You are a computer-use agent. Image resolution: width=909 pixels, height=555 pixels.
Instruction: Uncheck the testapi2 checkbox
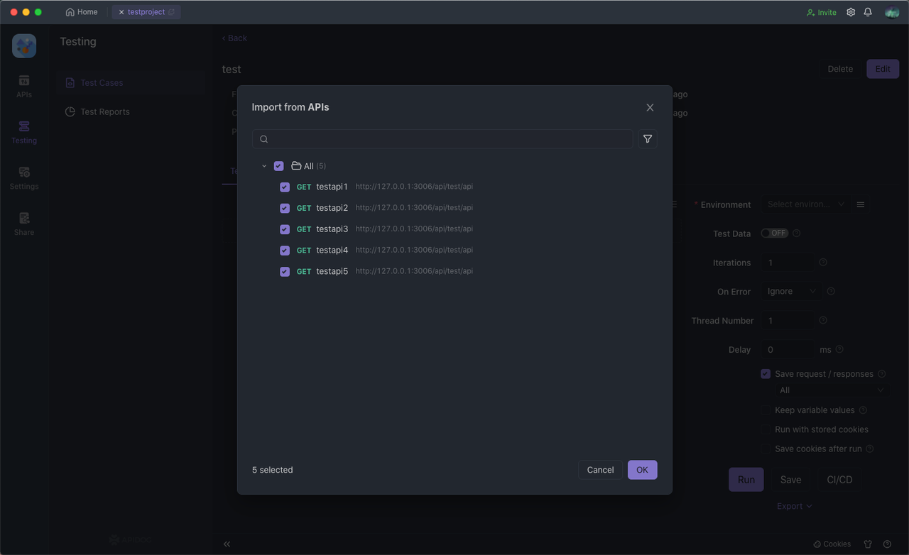285,208
